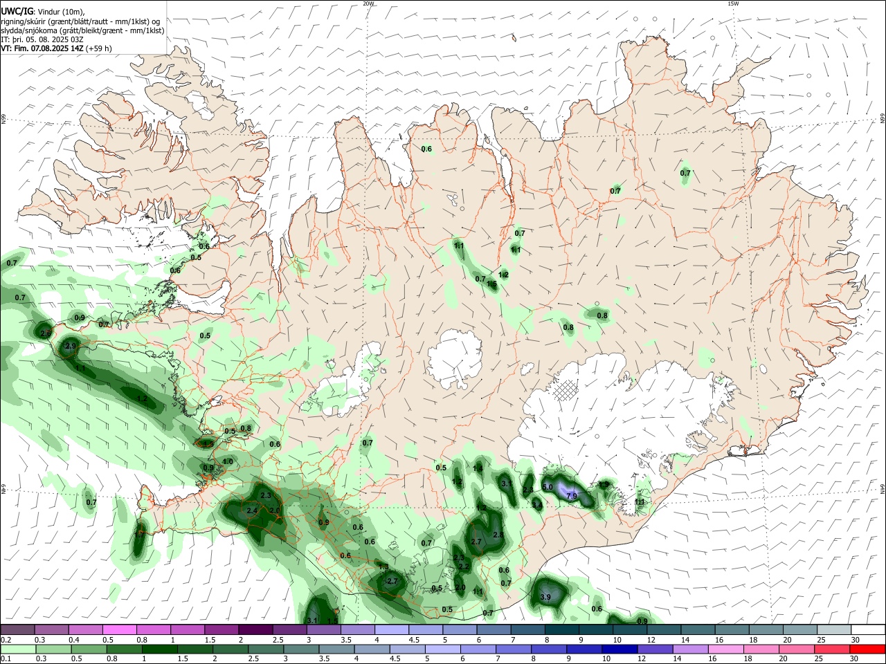Click the 0.1 label starting the rain scale
The image size is (886, 664).
pos(6,659)
